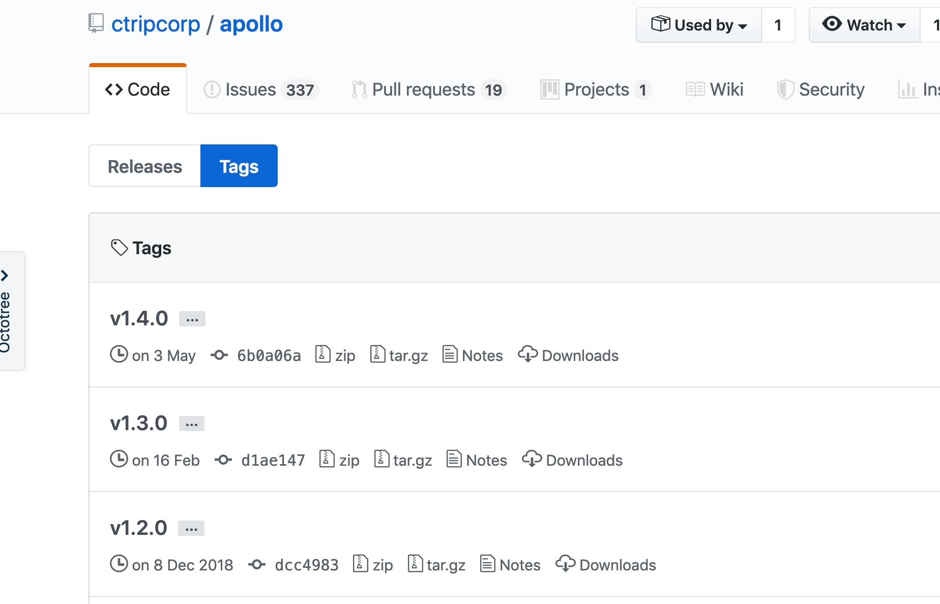Viewport: 940px width, 604px height.
Task: Open Downloads for v1.3.0
Action: (584, 460)
